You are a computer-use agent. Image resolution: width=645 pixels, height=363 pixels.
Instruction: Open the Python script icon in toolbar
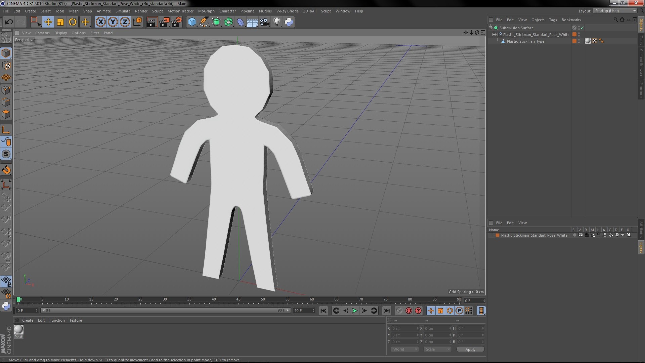point(289,22)
